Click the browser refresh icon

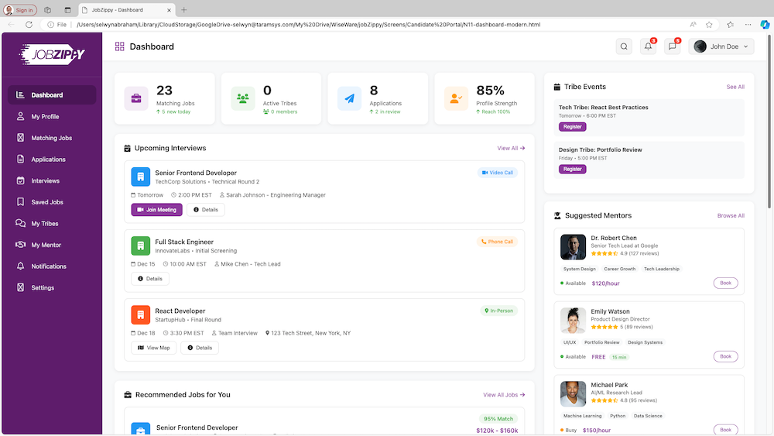(x=29, y=25)
